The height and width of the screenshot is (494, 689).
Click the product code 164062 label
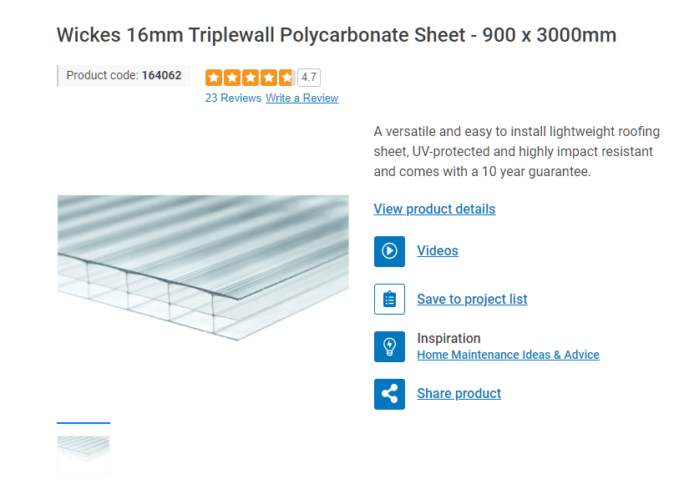[124, 76]
